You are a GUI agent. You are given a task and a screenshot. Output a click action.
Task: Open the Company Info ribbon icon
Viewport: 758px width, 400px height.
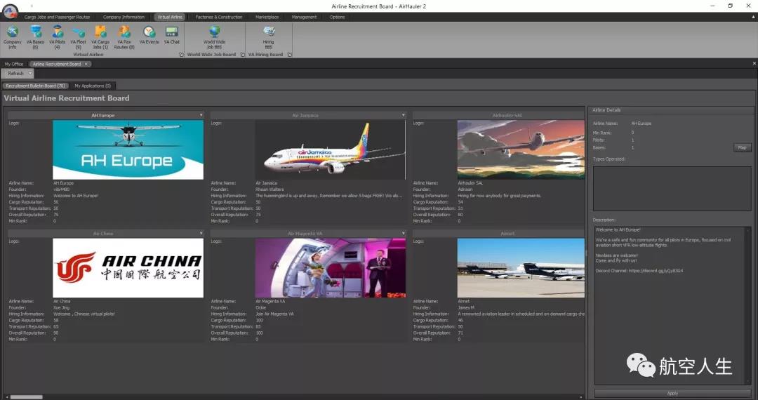(12, 37)
